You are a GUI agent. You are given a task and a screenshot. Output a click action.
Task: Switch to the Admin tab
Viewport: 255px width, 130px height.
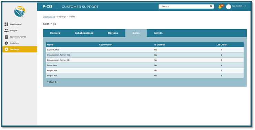pos(158,33)
